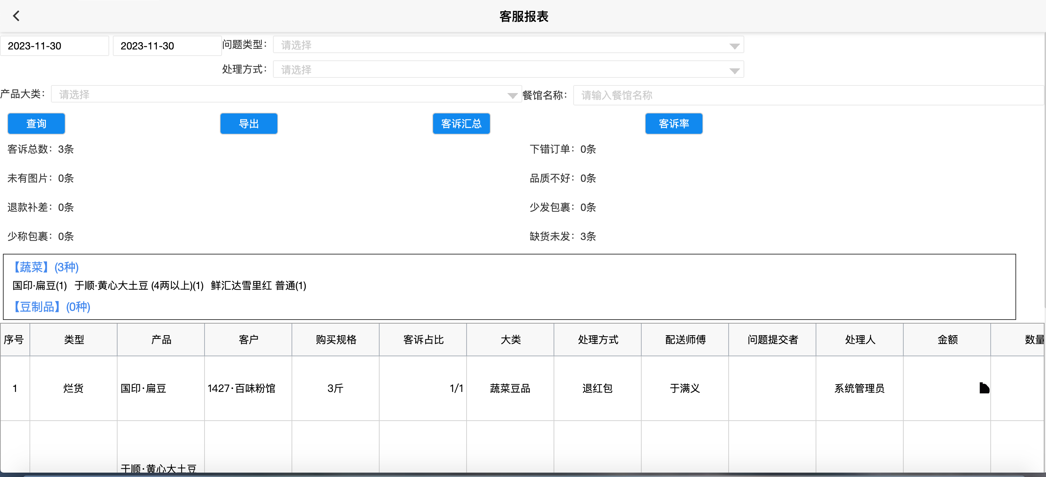Click the 客诉占比 column header

(423, 340)
